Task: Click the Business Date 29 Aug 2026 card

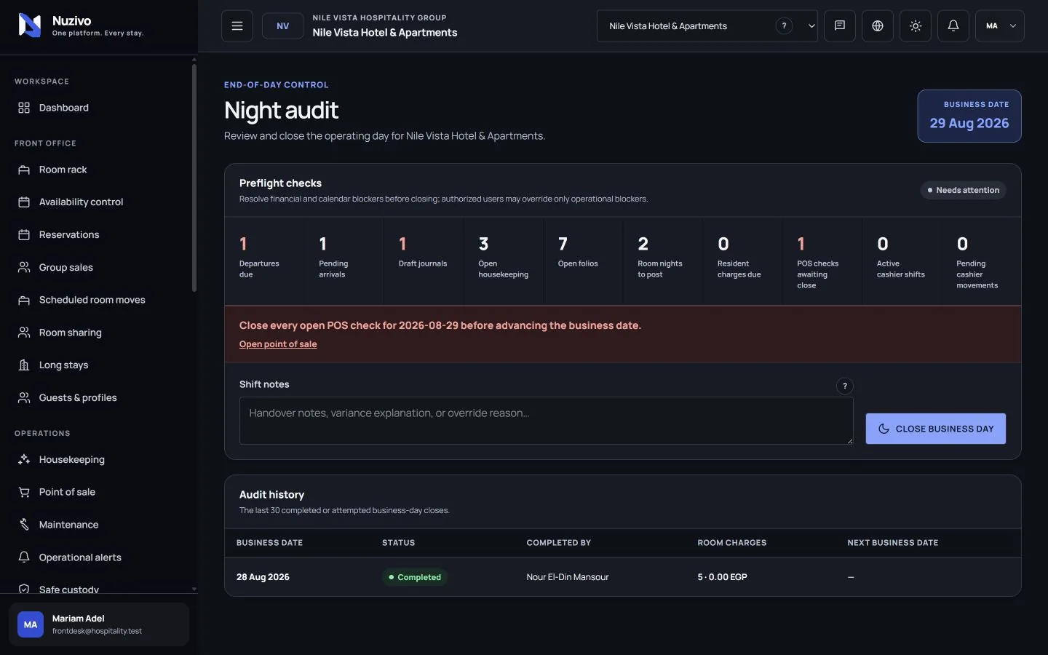Action: click(969, 116)
